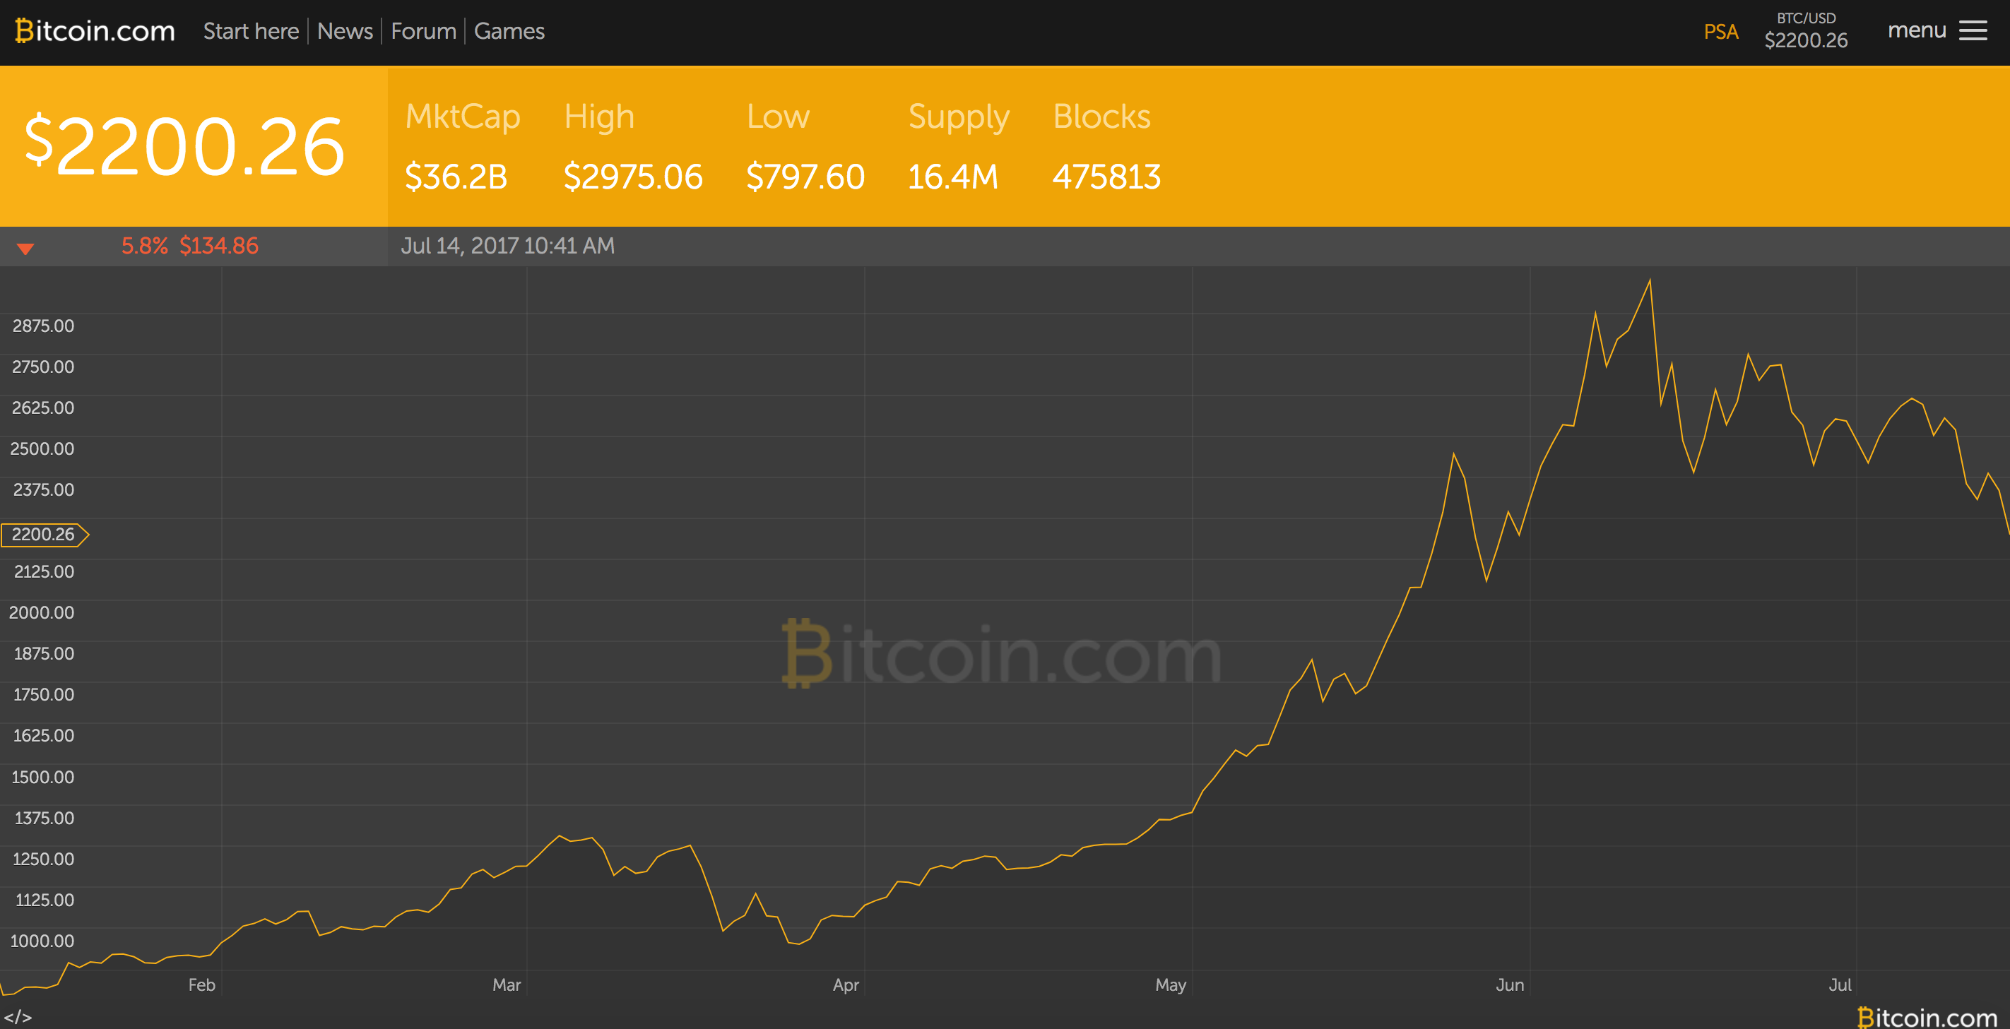Click the Bitcoin.com logo at bottom right
2010x1029 pixels.
coord(1927,1016)
